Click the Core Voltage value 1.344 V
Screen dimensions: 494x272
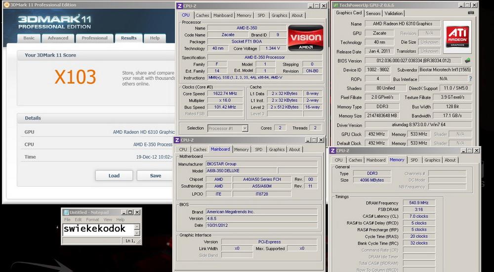pos(273,48)
